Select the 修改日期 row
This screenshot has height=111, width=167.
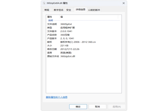83,49
